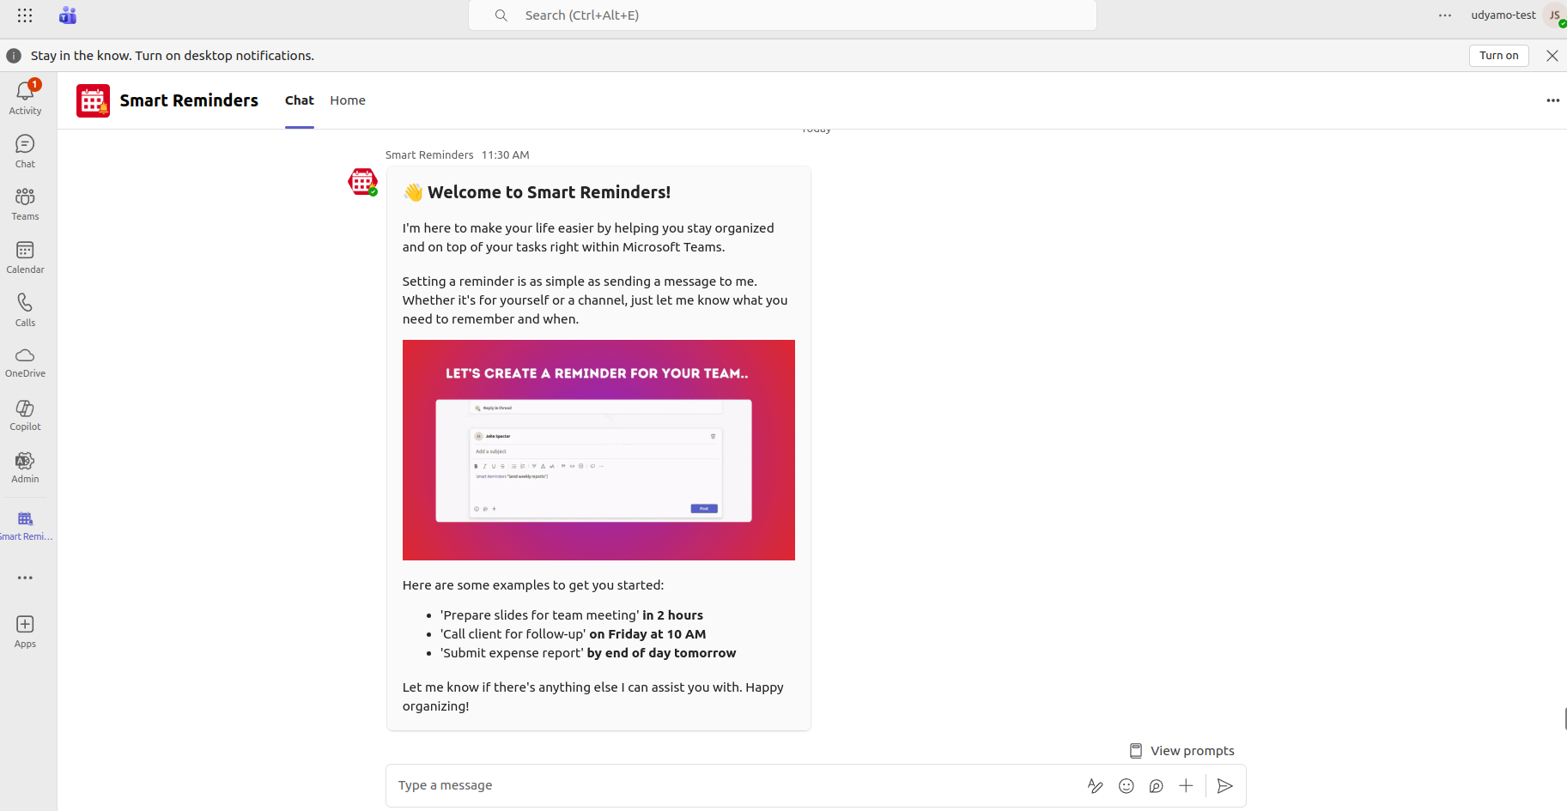Click the emoji picker icon
Viewport: 1567px width, 811px height.
click(1126, 786)
